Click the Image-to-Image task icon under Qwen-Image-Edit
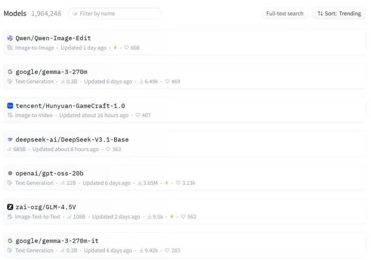This screenshot has width=371, height=260. pos(9,48)
